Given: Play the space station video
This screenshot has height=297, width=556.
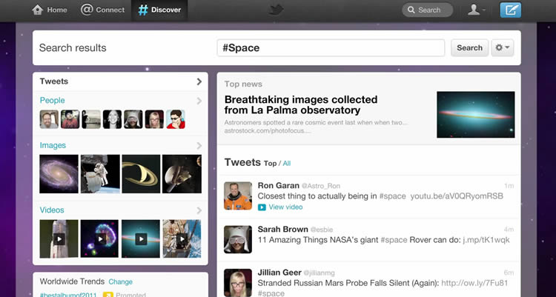Looking at the screenshot, I should tap(182, 239).
